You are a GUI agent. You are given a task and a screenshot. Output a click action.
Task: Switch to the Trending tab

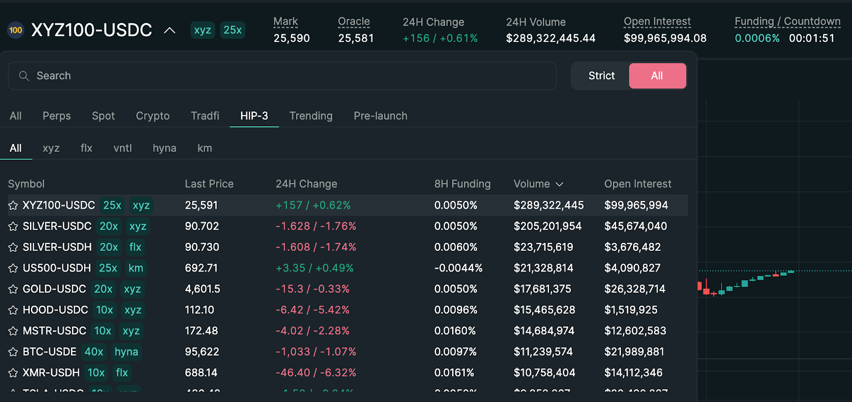(x=311, y=116)
